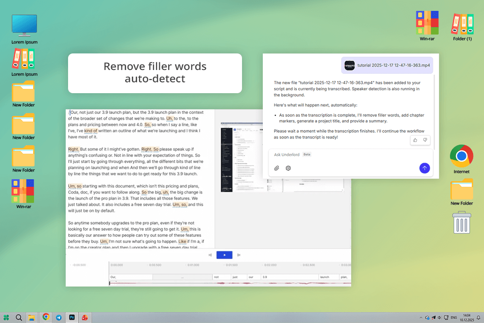Click the audio waveform track
Screen dimensions: 484x323
(230, 283)
